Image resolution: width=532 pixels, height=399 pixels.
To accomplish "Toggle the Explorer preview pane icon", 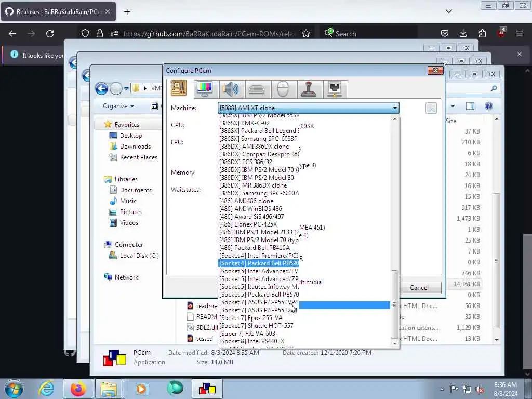I will click(470, 106).
